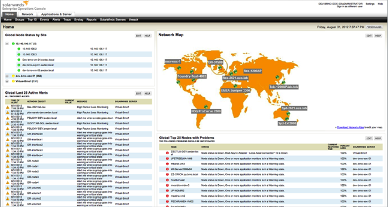
Task: Click the Foundry-Test-4802 map label
Action: [192, 76]
